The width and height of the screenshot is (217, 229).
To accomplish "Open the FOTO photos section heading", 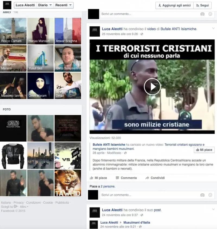I will click(7, 109).
